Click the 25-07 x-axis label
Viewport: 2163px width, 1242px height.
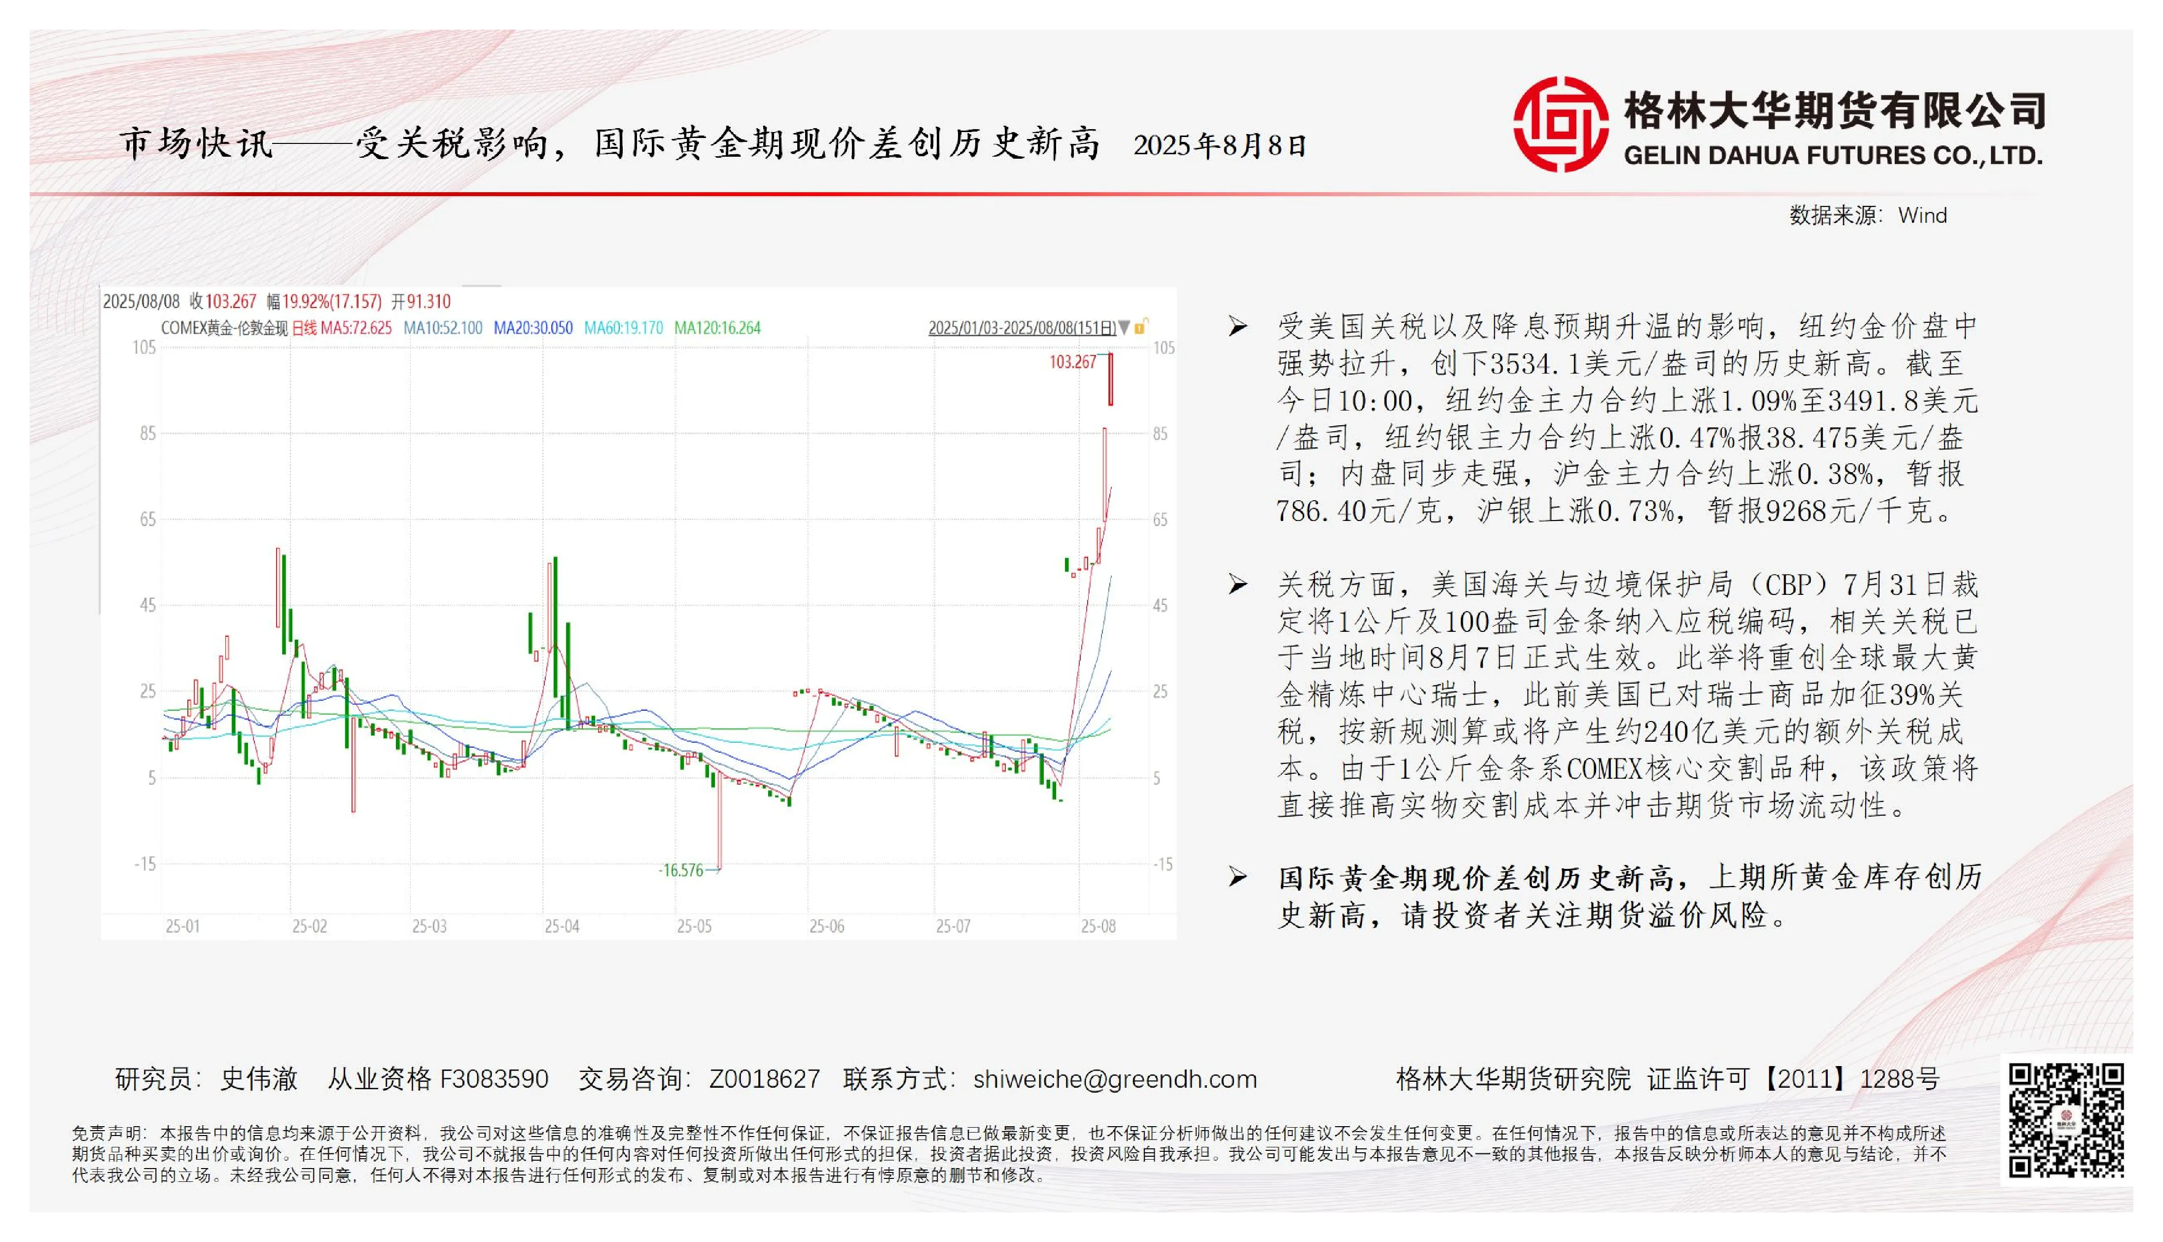click(x=953, y=927)
